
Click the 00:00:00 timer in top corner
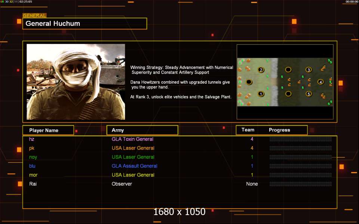pos(352,2)
